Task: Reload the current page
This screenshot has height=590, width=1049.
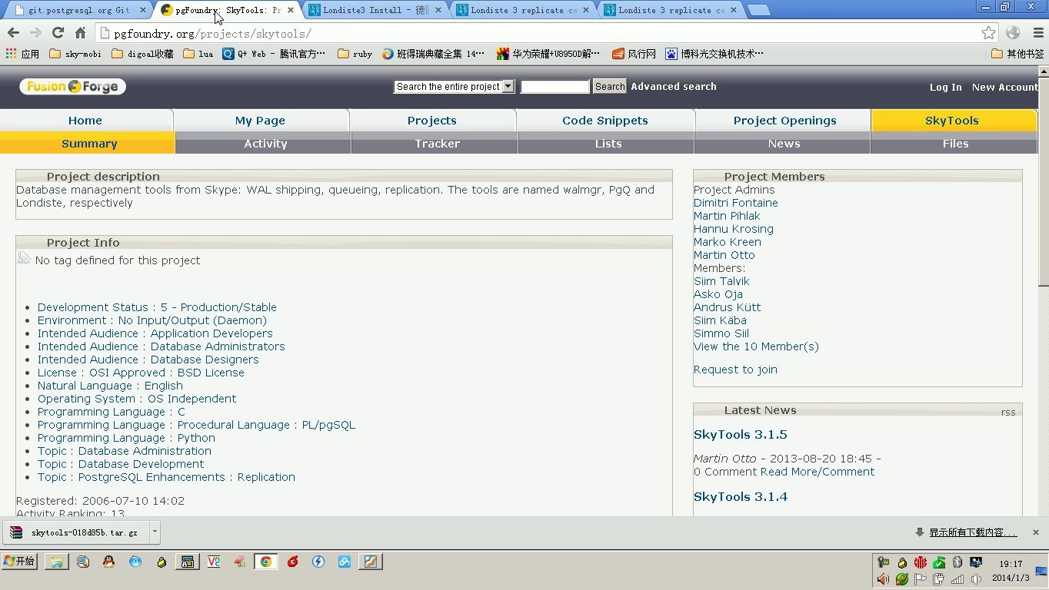Action: [58, 33]
